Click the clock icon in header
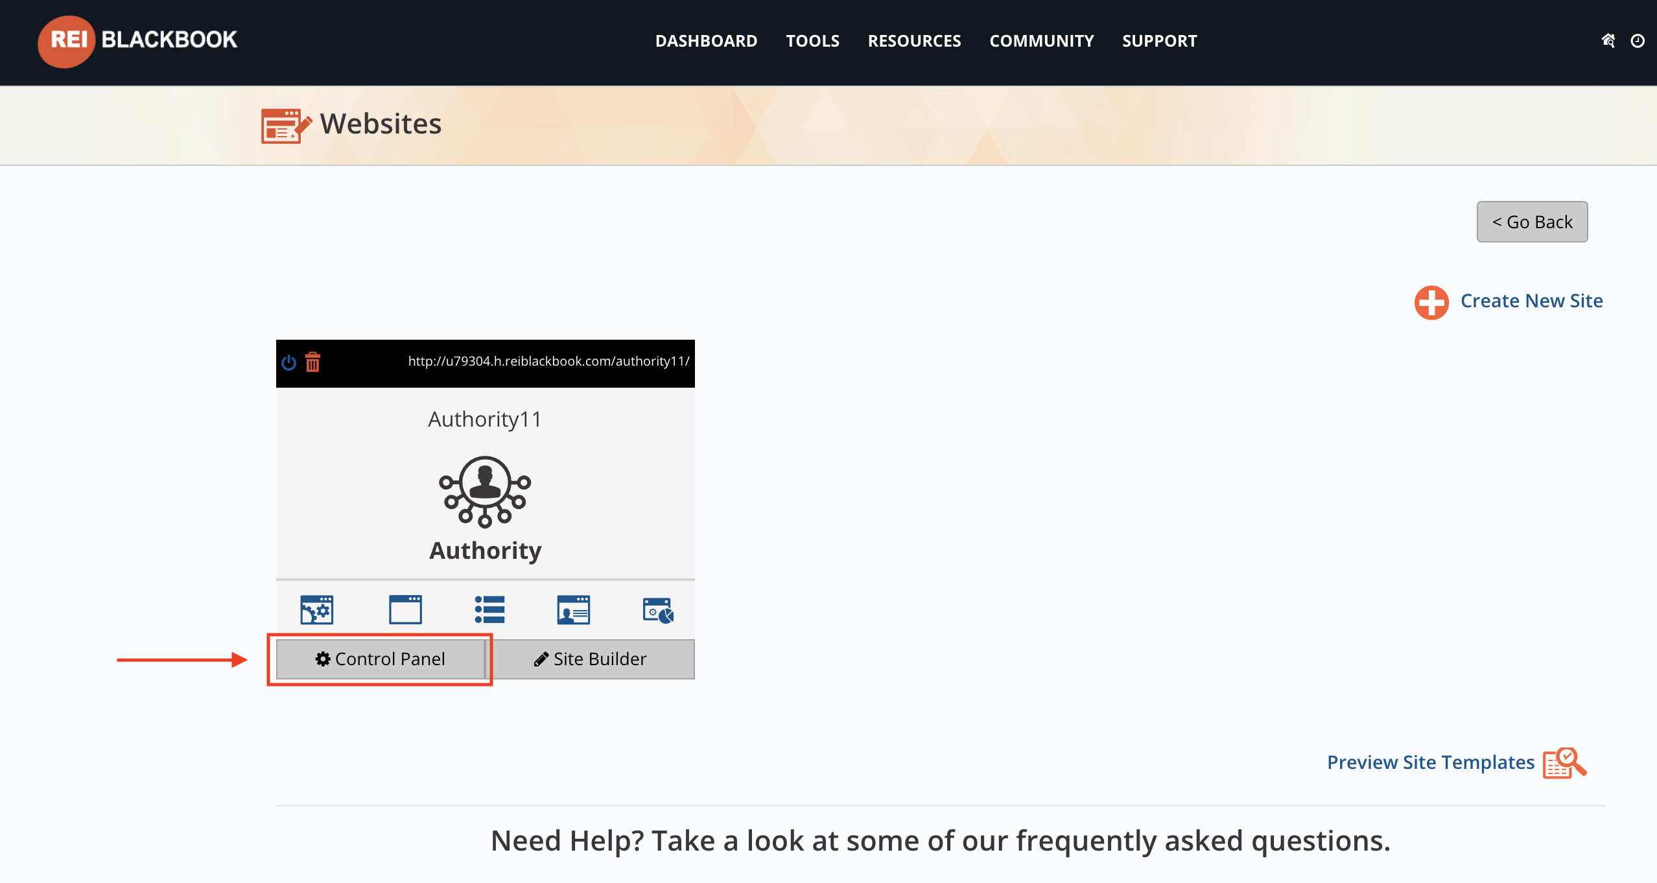The height and width of the screenshot is (883, 1657). tap(1638, 41)
